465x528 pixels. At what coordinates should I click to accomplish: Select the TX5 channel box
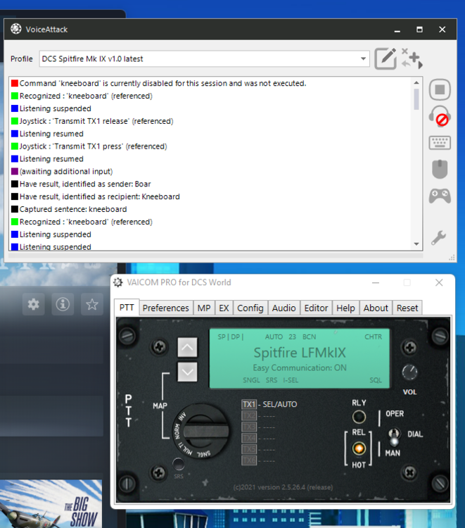pos(249,450)
